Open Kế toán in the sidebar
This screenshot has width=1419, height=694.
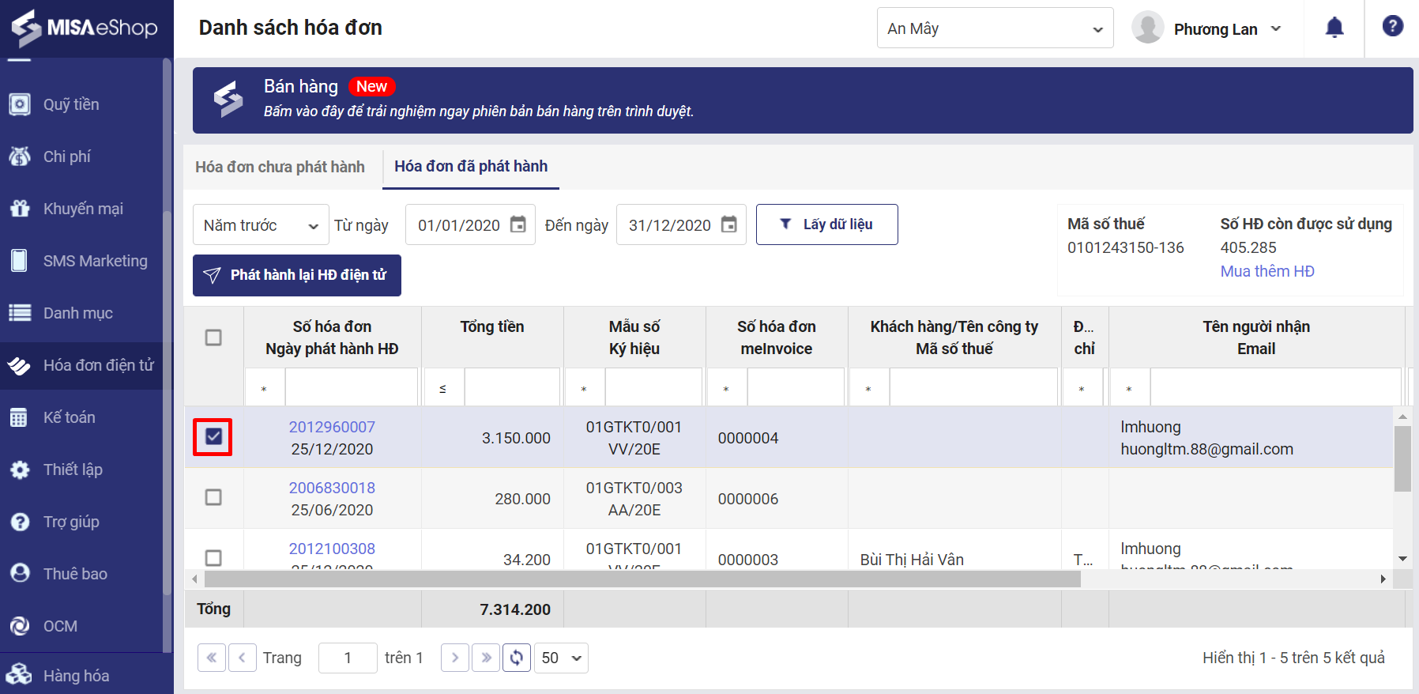[x=69, y=417]
